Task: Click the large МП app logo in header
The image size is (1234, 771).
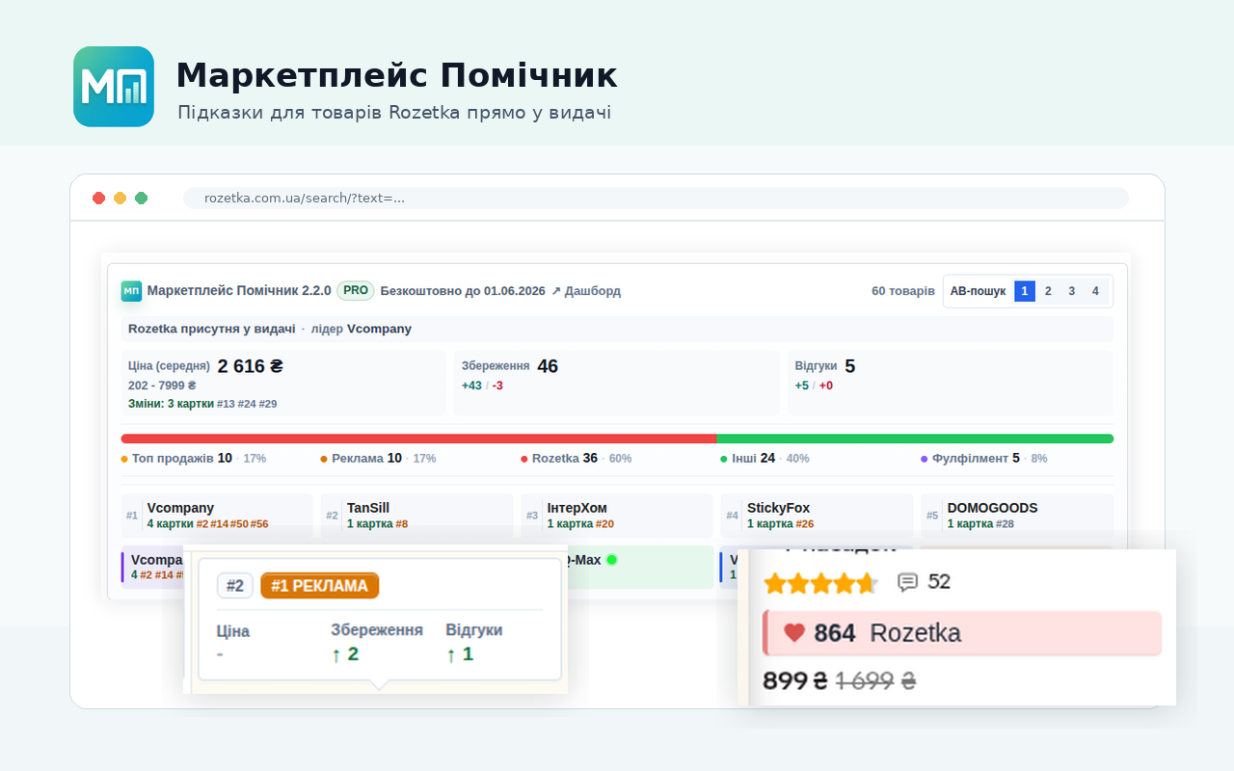Action: [x=114, y=87]
